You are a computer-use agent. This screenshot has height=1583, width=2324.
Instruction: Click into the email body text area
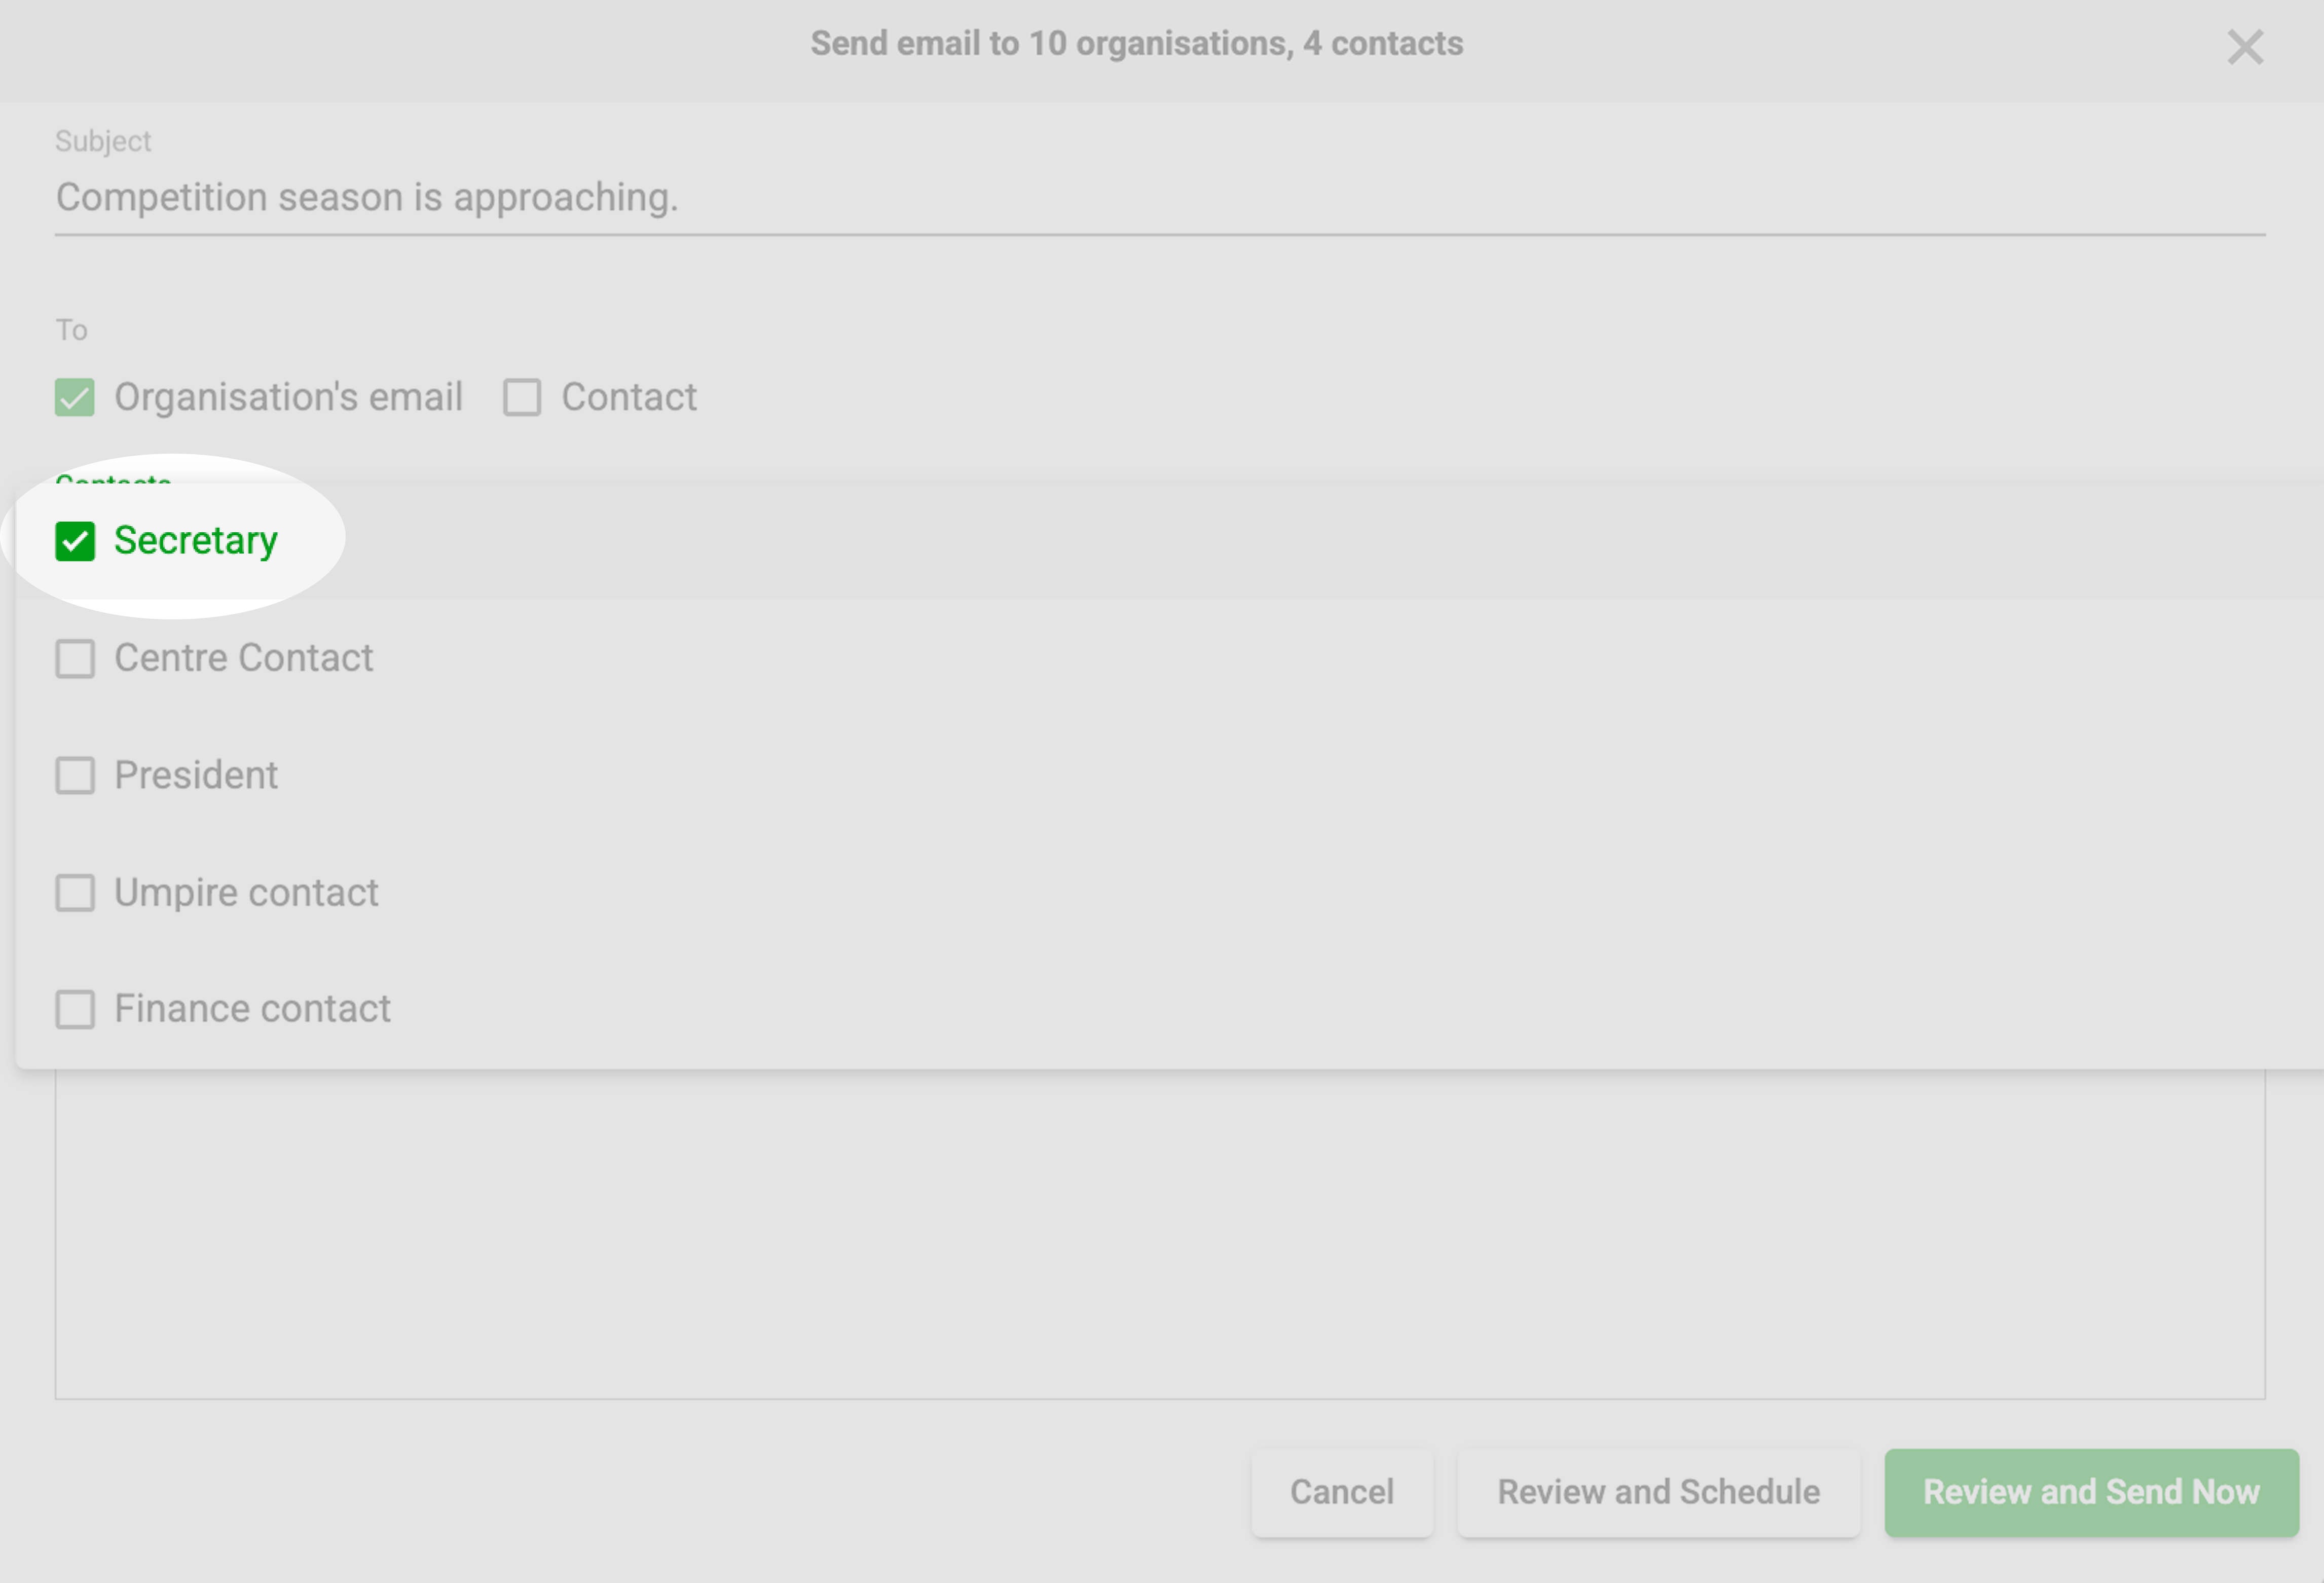[x=1160, y=1233]
